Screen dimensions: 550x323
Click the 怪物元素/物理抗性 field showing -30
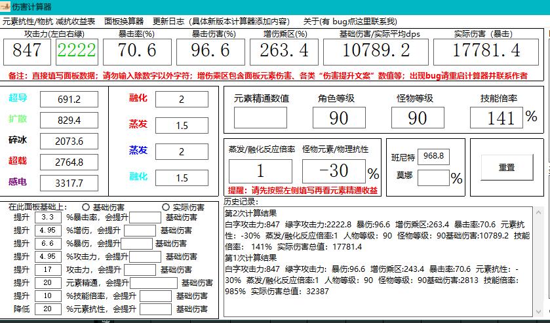point(334,171)
